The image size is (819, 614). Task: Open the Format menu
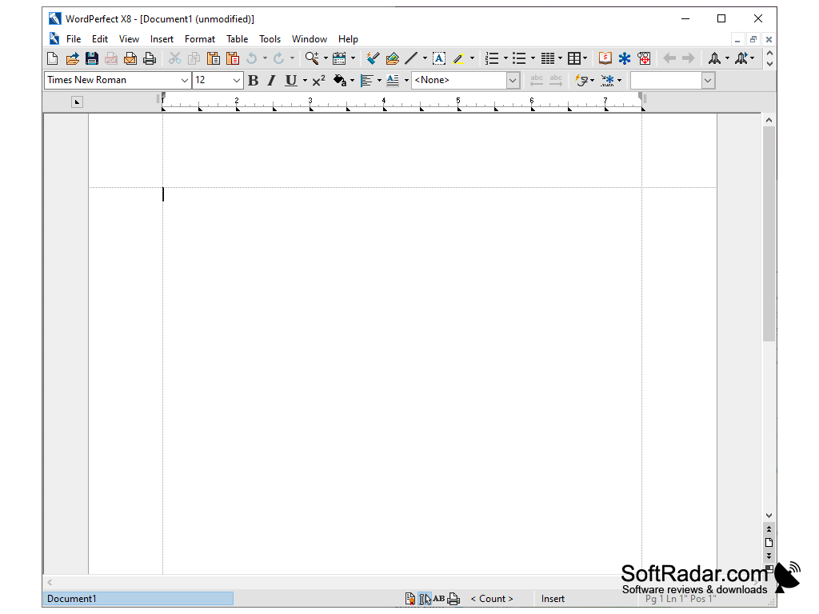199,38
